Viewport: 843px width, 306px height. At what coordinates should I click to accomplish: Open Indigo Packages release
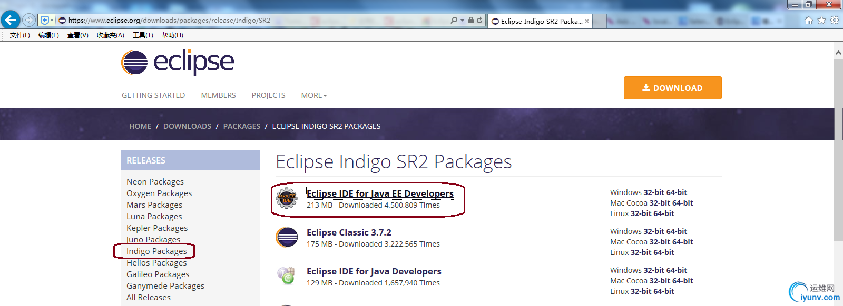[156, 251]
